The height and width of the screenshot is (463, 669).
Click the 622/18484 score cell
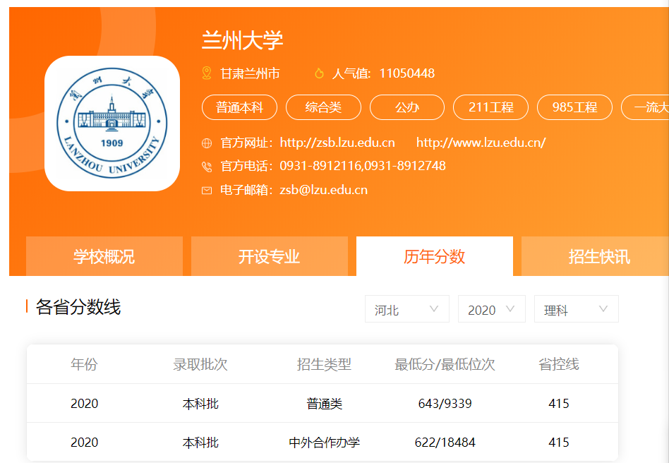pyautogui.click(x=445, y=443)
